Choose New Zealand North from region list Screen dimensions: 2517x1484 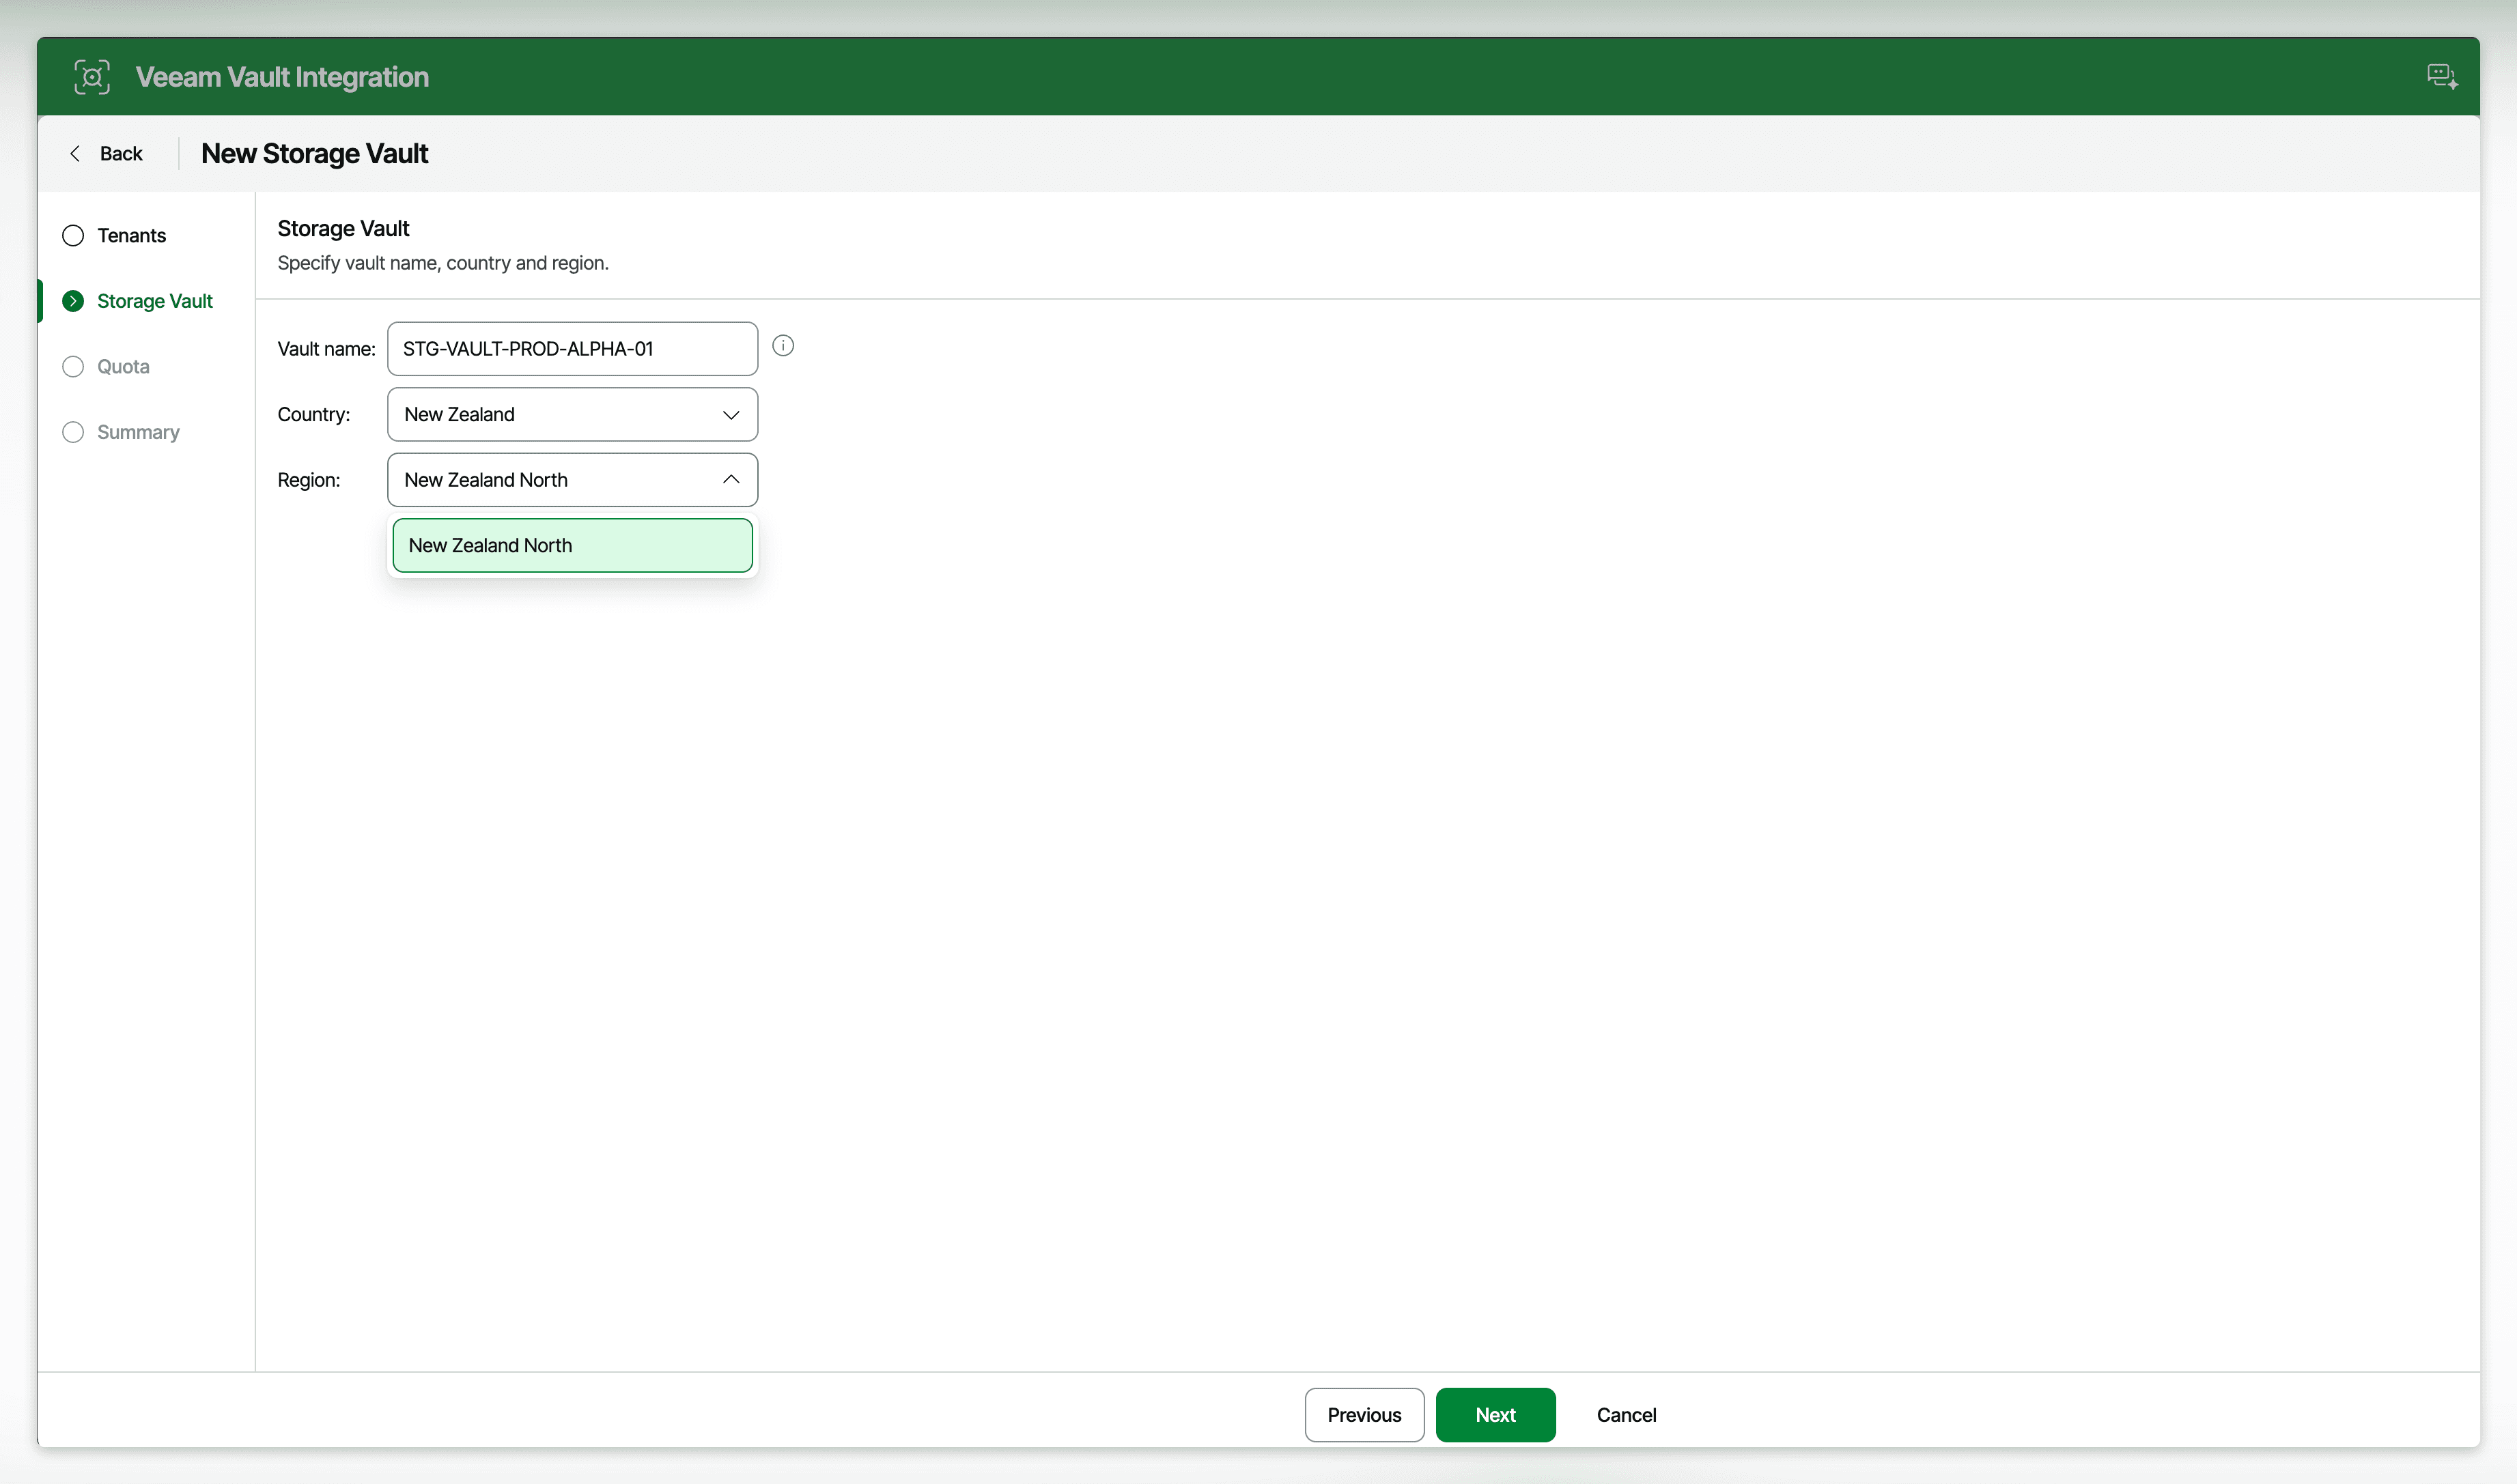572,546
